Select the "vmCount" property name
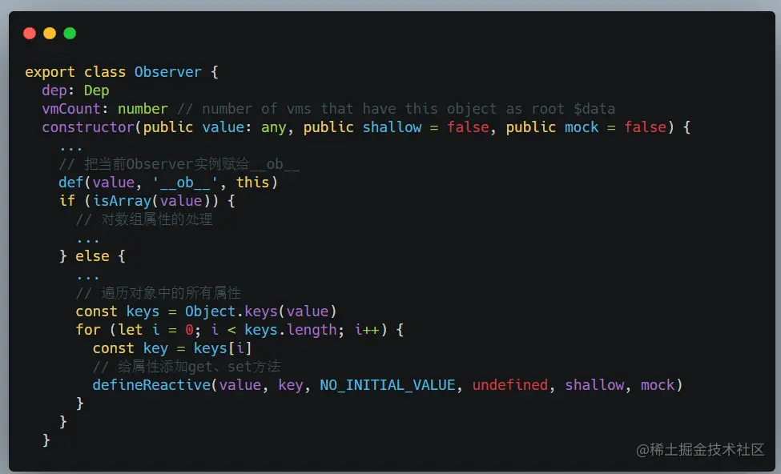 click(x=71, y=109)
